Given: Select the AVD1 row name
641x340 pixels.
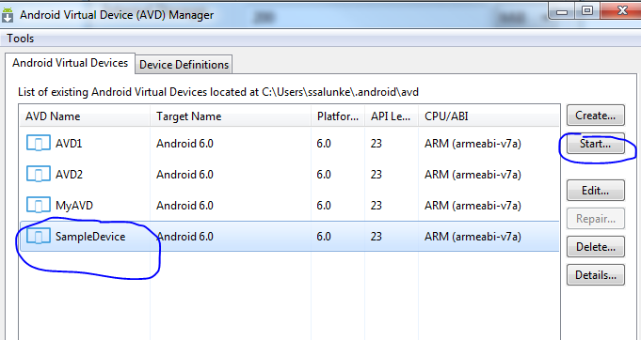Looking at the screenshot, I should (69, 144).
